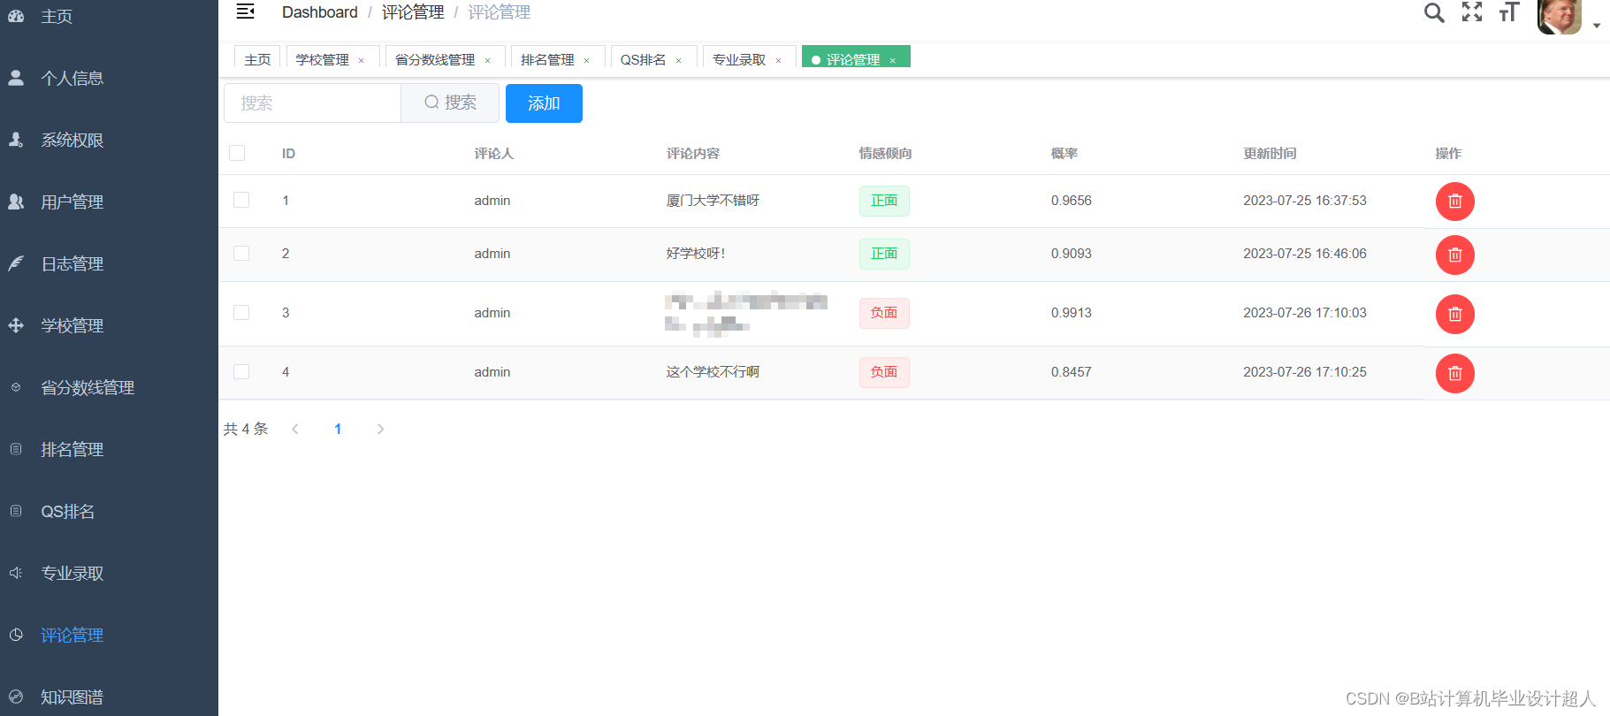Close the 省分数线管理 tab
The height and width of the screenshot is (716, 1610).
tap(487, 60)
